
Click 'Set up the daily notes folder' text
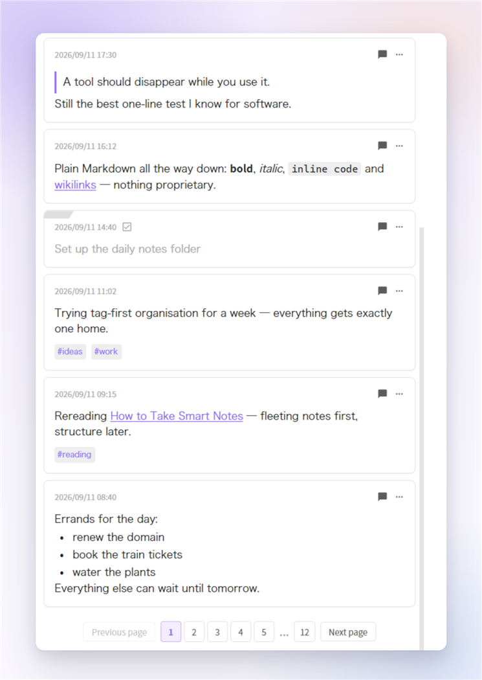(127, 249)
